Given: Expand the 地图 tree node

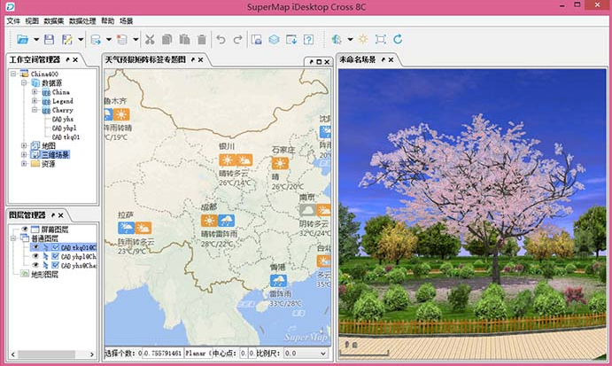Looking at the screenshot, I should [24, 145].
